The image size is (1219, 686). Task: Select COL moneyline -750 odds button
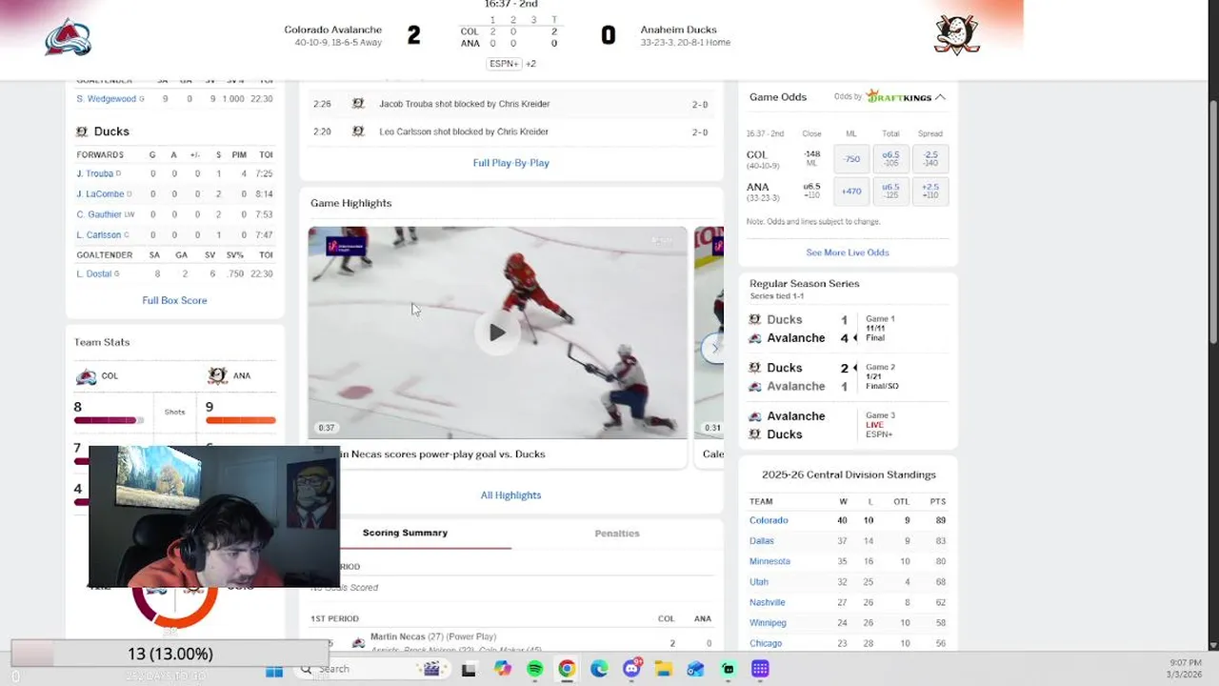[x=851, y=159]
